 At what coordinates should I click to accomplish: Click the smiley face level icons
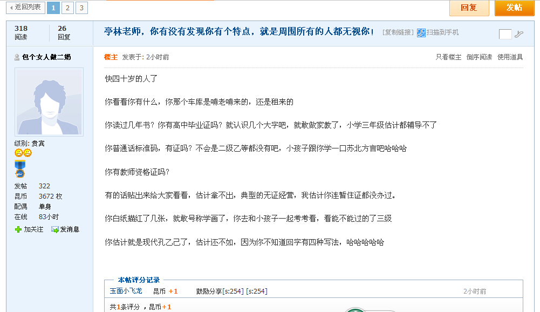coord(23,153)
